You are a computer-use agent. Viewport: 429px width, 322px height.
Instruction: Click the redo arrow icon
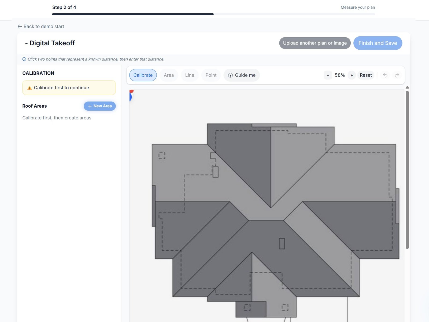click(x=397, y=75)
